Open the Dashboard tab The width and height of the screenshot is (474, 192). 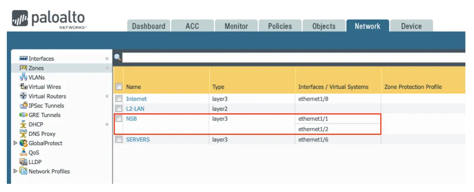point(149,26)
